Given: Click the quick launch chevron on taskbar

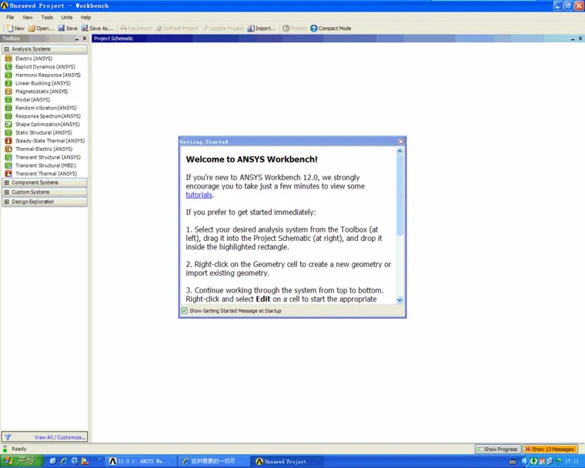Looking at the screenshot, I should click(99, 459).
